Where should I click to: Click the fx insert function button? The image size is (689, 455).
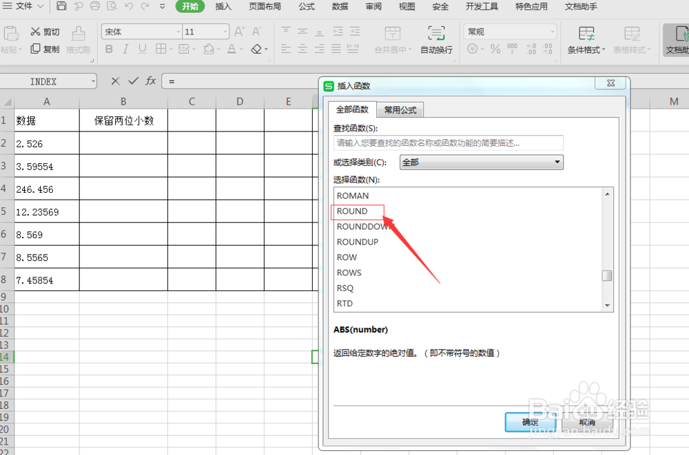[x=151, y=81]
